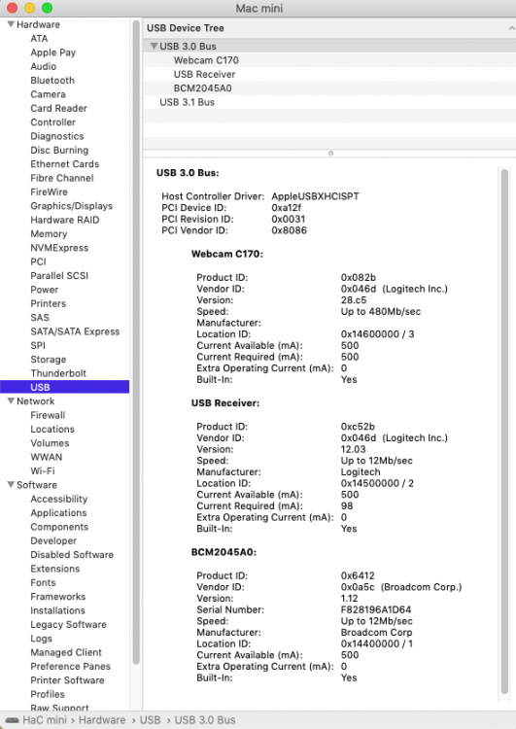Open Apple Pay hardware info
The width and height of the screenshot is (516, 729).
[53, 52]
